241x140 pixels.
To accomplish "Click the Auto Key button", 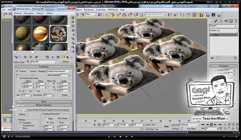I will pos(175,125).
